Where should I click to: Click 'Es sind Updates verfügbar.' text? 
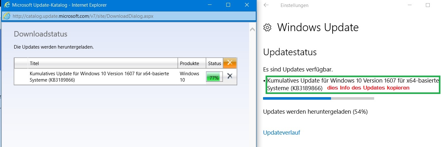(298, 69)
